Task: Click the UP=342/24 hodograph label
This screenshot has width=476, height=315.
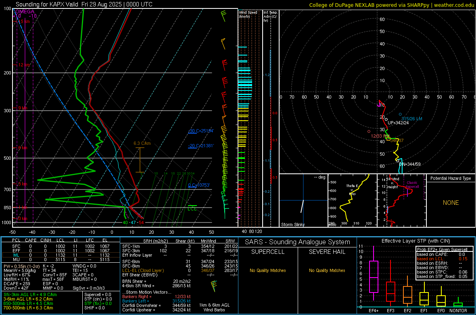Action: (398, 123)
